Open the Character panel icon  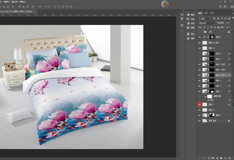182,15
